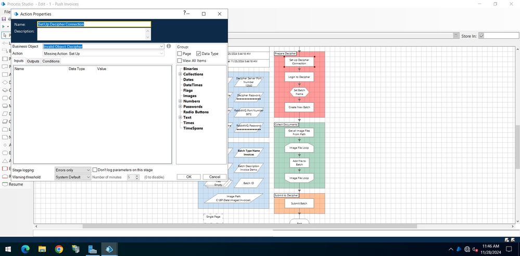Image resolution: width=520 pixels, height=256 pixels.
Task: Open Google Chrome from the taskbar
Action: pos(59,249)
